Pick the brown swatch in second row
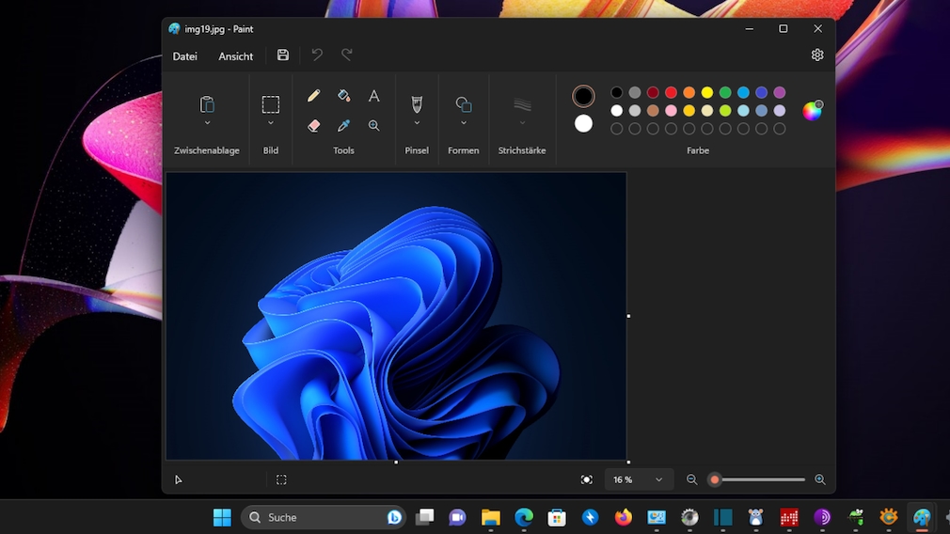The image size is (950, 534). (x=653, y=111)
